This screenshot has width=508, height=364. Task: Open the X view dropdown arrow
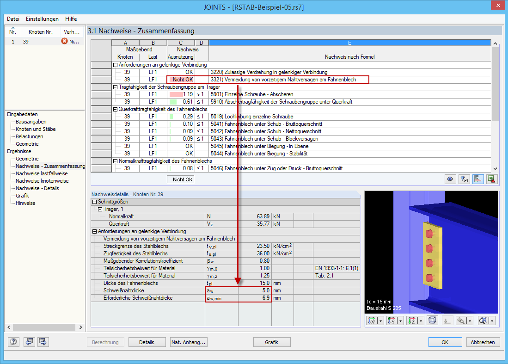click(381, 321)
